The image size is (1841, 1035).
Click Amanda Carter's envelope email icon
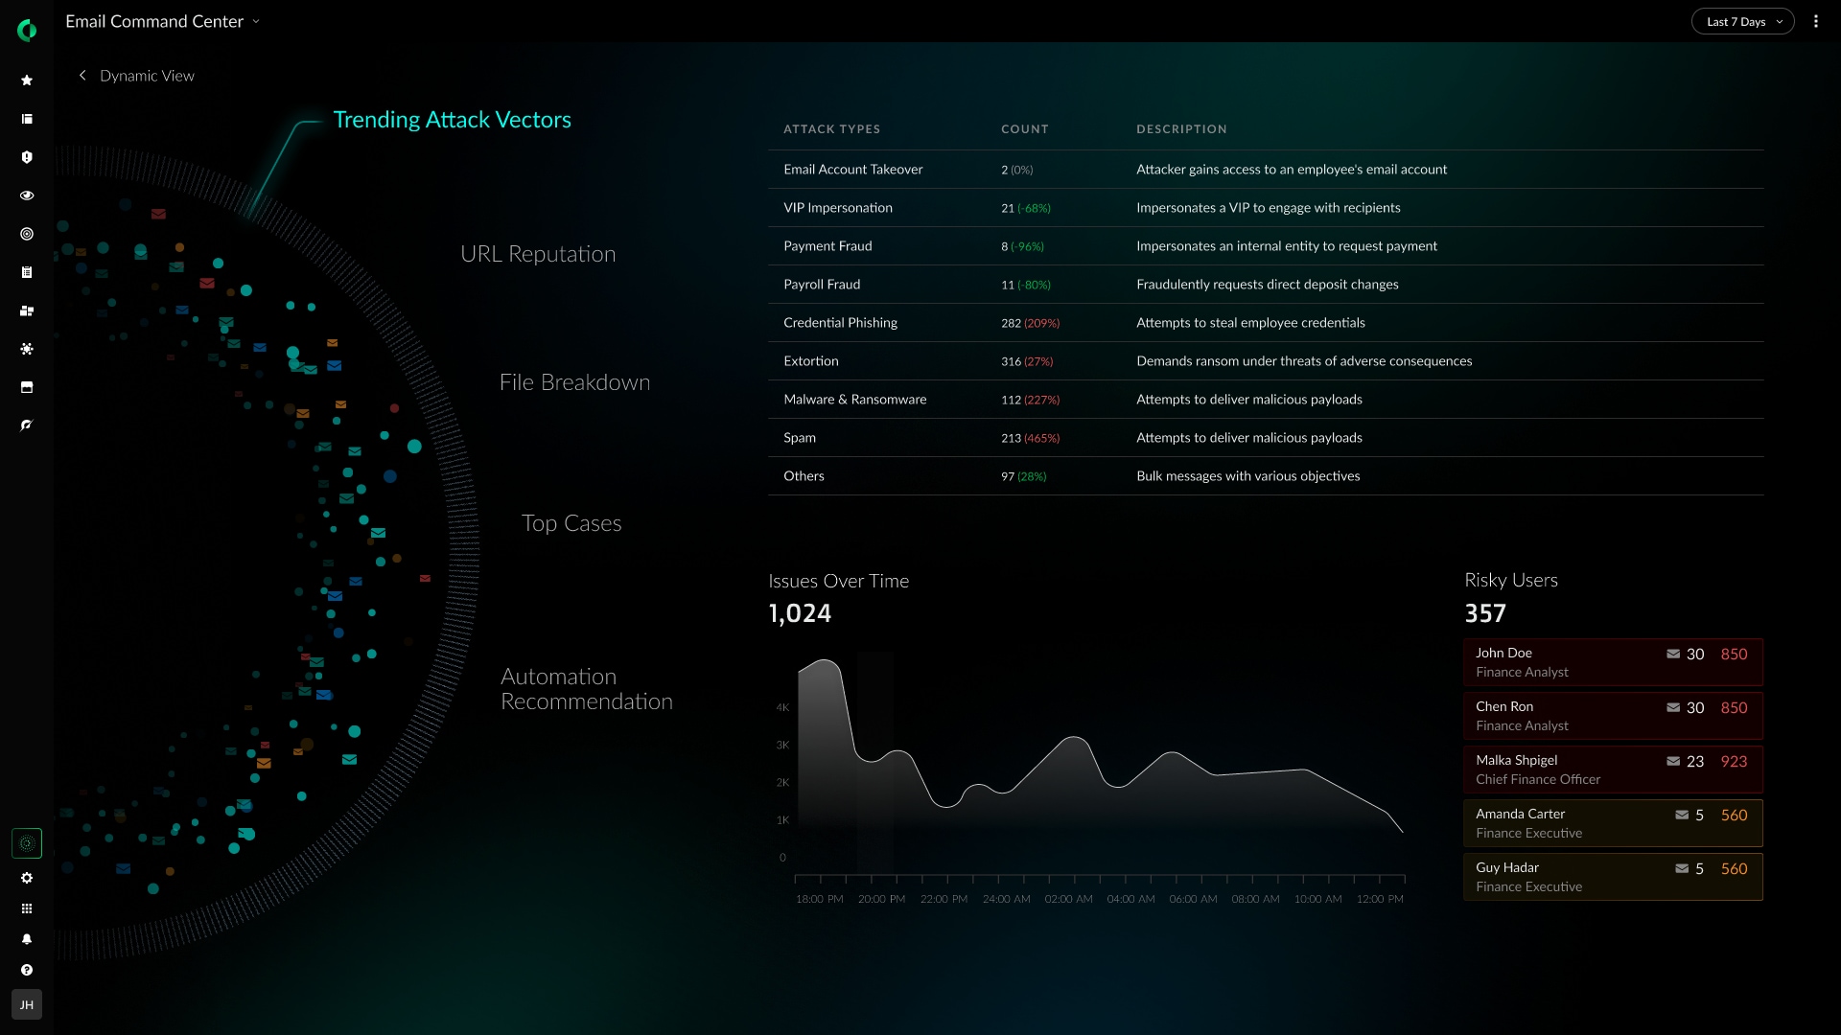[x=1682, y=815]
